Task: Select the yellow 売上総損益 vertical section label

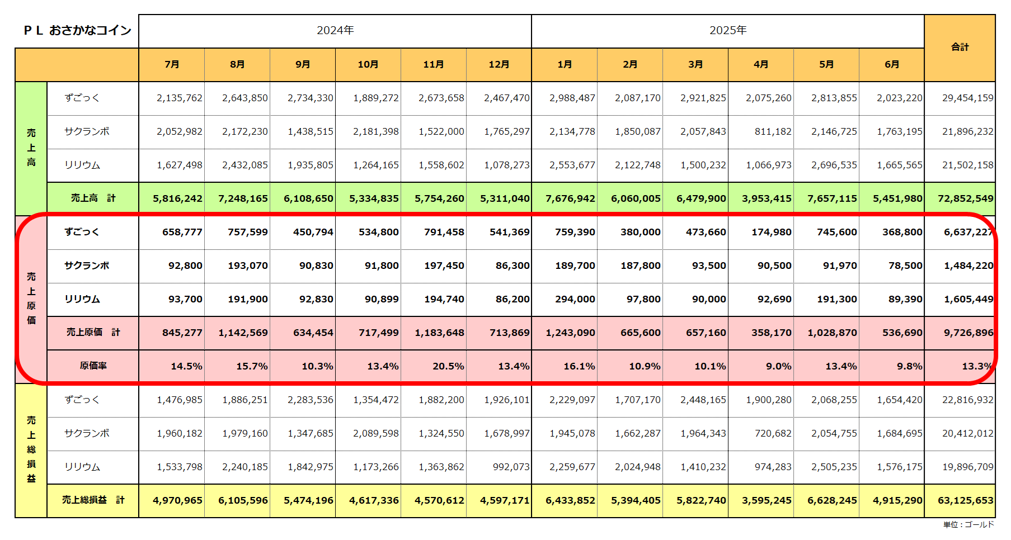Action: pyautogui.click(x=31, y=450)
